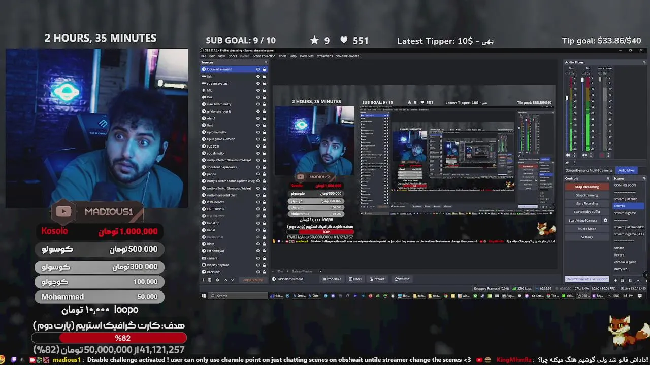Open the Scene Collection menu
This screenshot has height=365, width=650.
coord(264,56)
